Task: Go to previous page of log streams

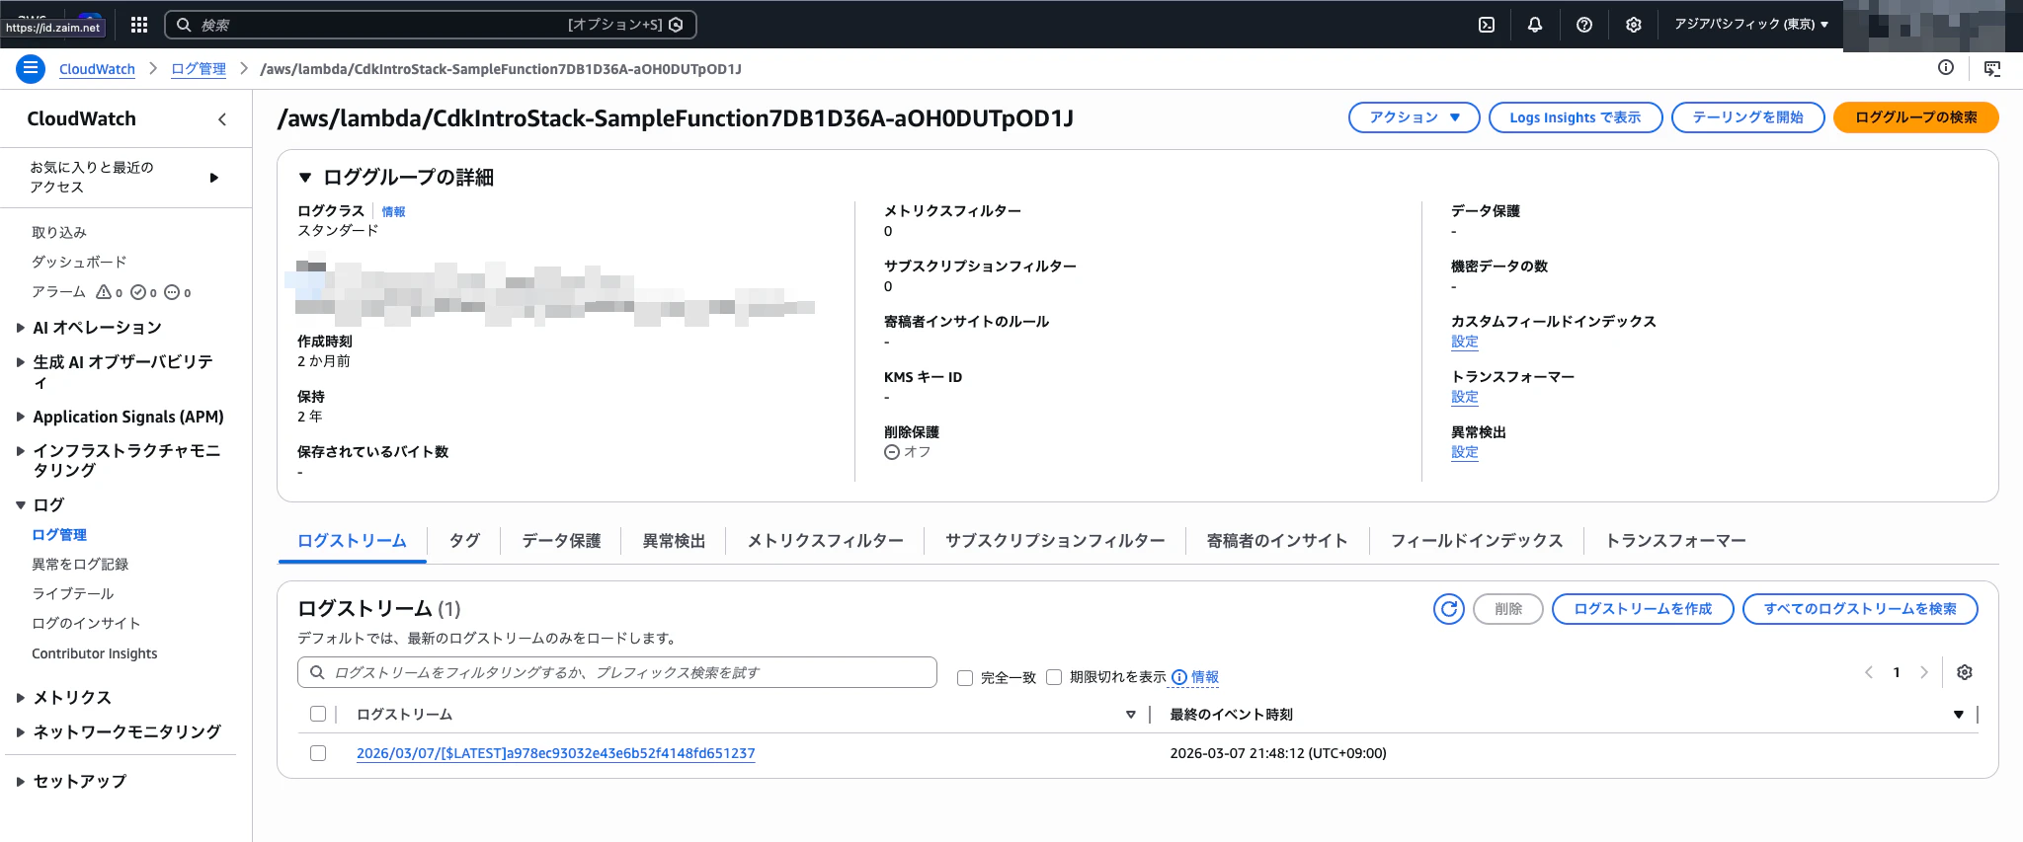Action: [x=1869, y=672]
